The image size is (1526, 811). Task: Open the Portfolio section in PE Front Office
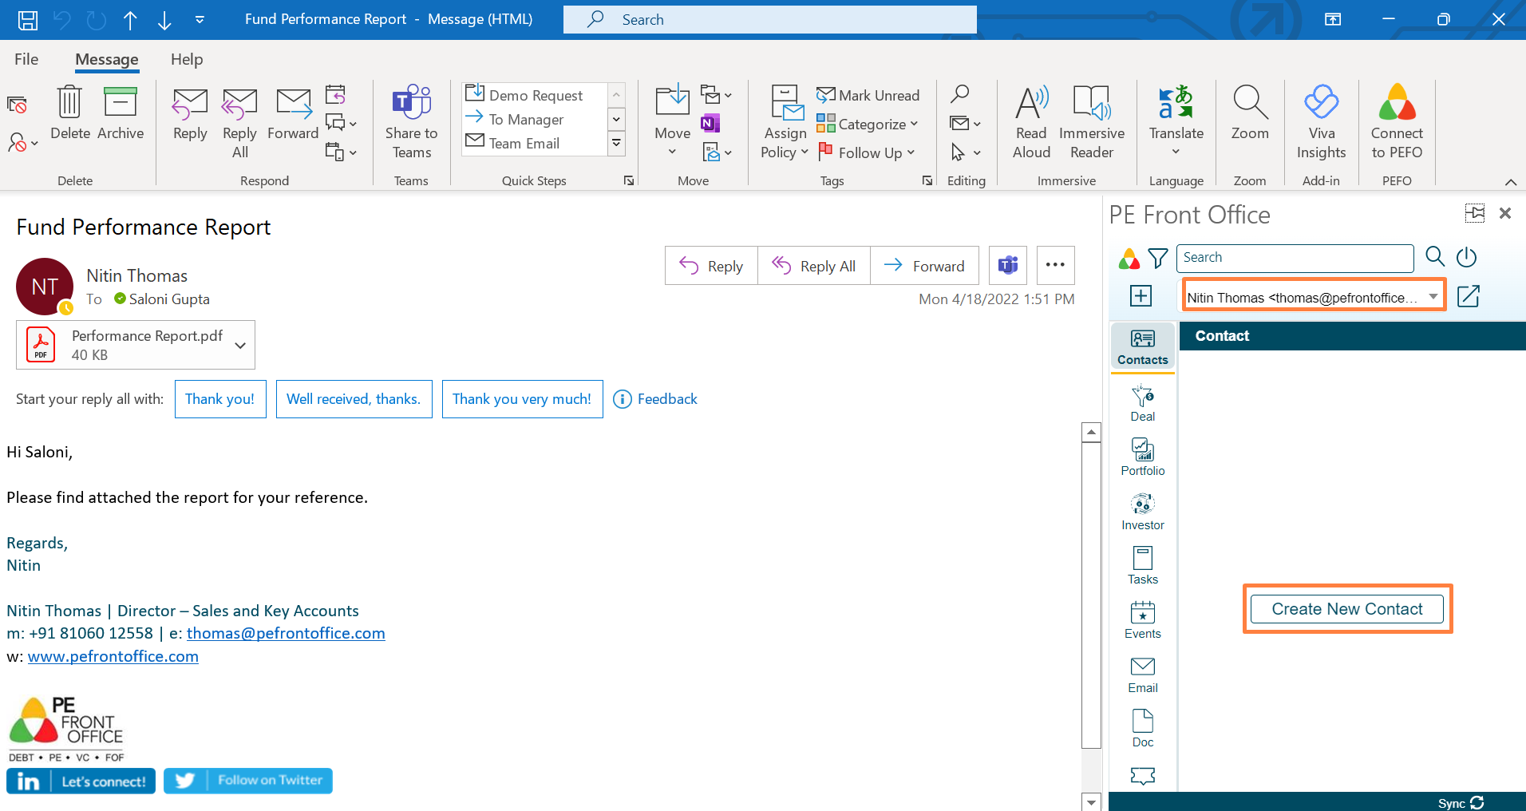[x=1142, y=457]
